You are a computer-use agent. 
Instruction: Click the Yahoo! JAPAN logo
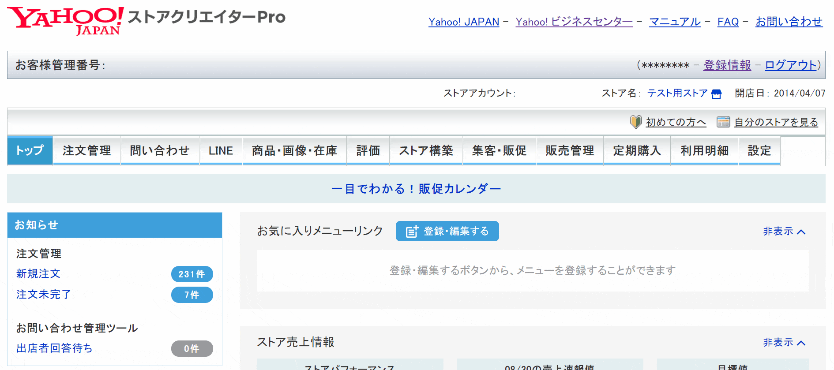click(x=65, y=20)
